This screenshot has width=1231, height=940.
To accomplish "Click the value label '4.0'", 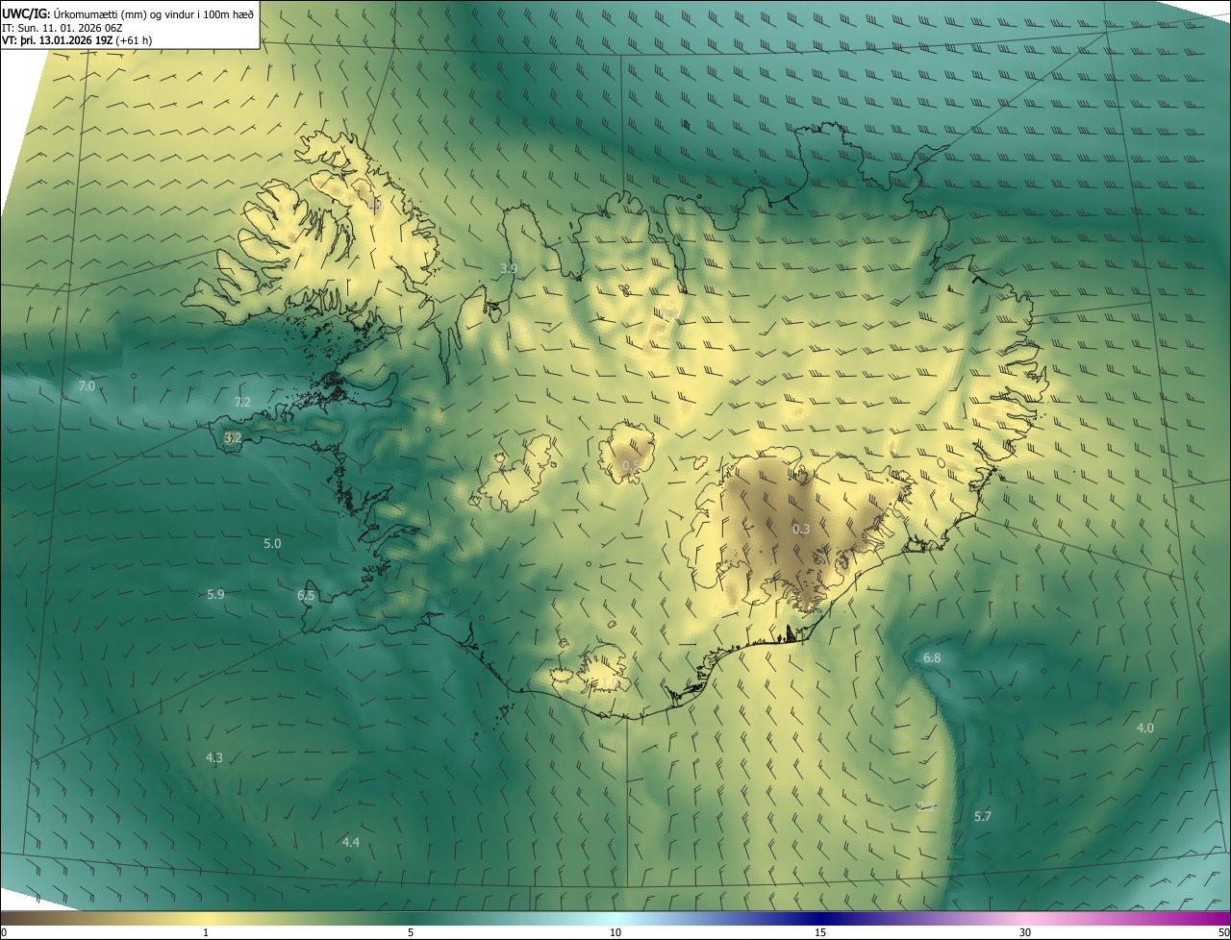I will tap(1145, 729).
